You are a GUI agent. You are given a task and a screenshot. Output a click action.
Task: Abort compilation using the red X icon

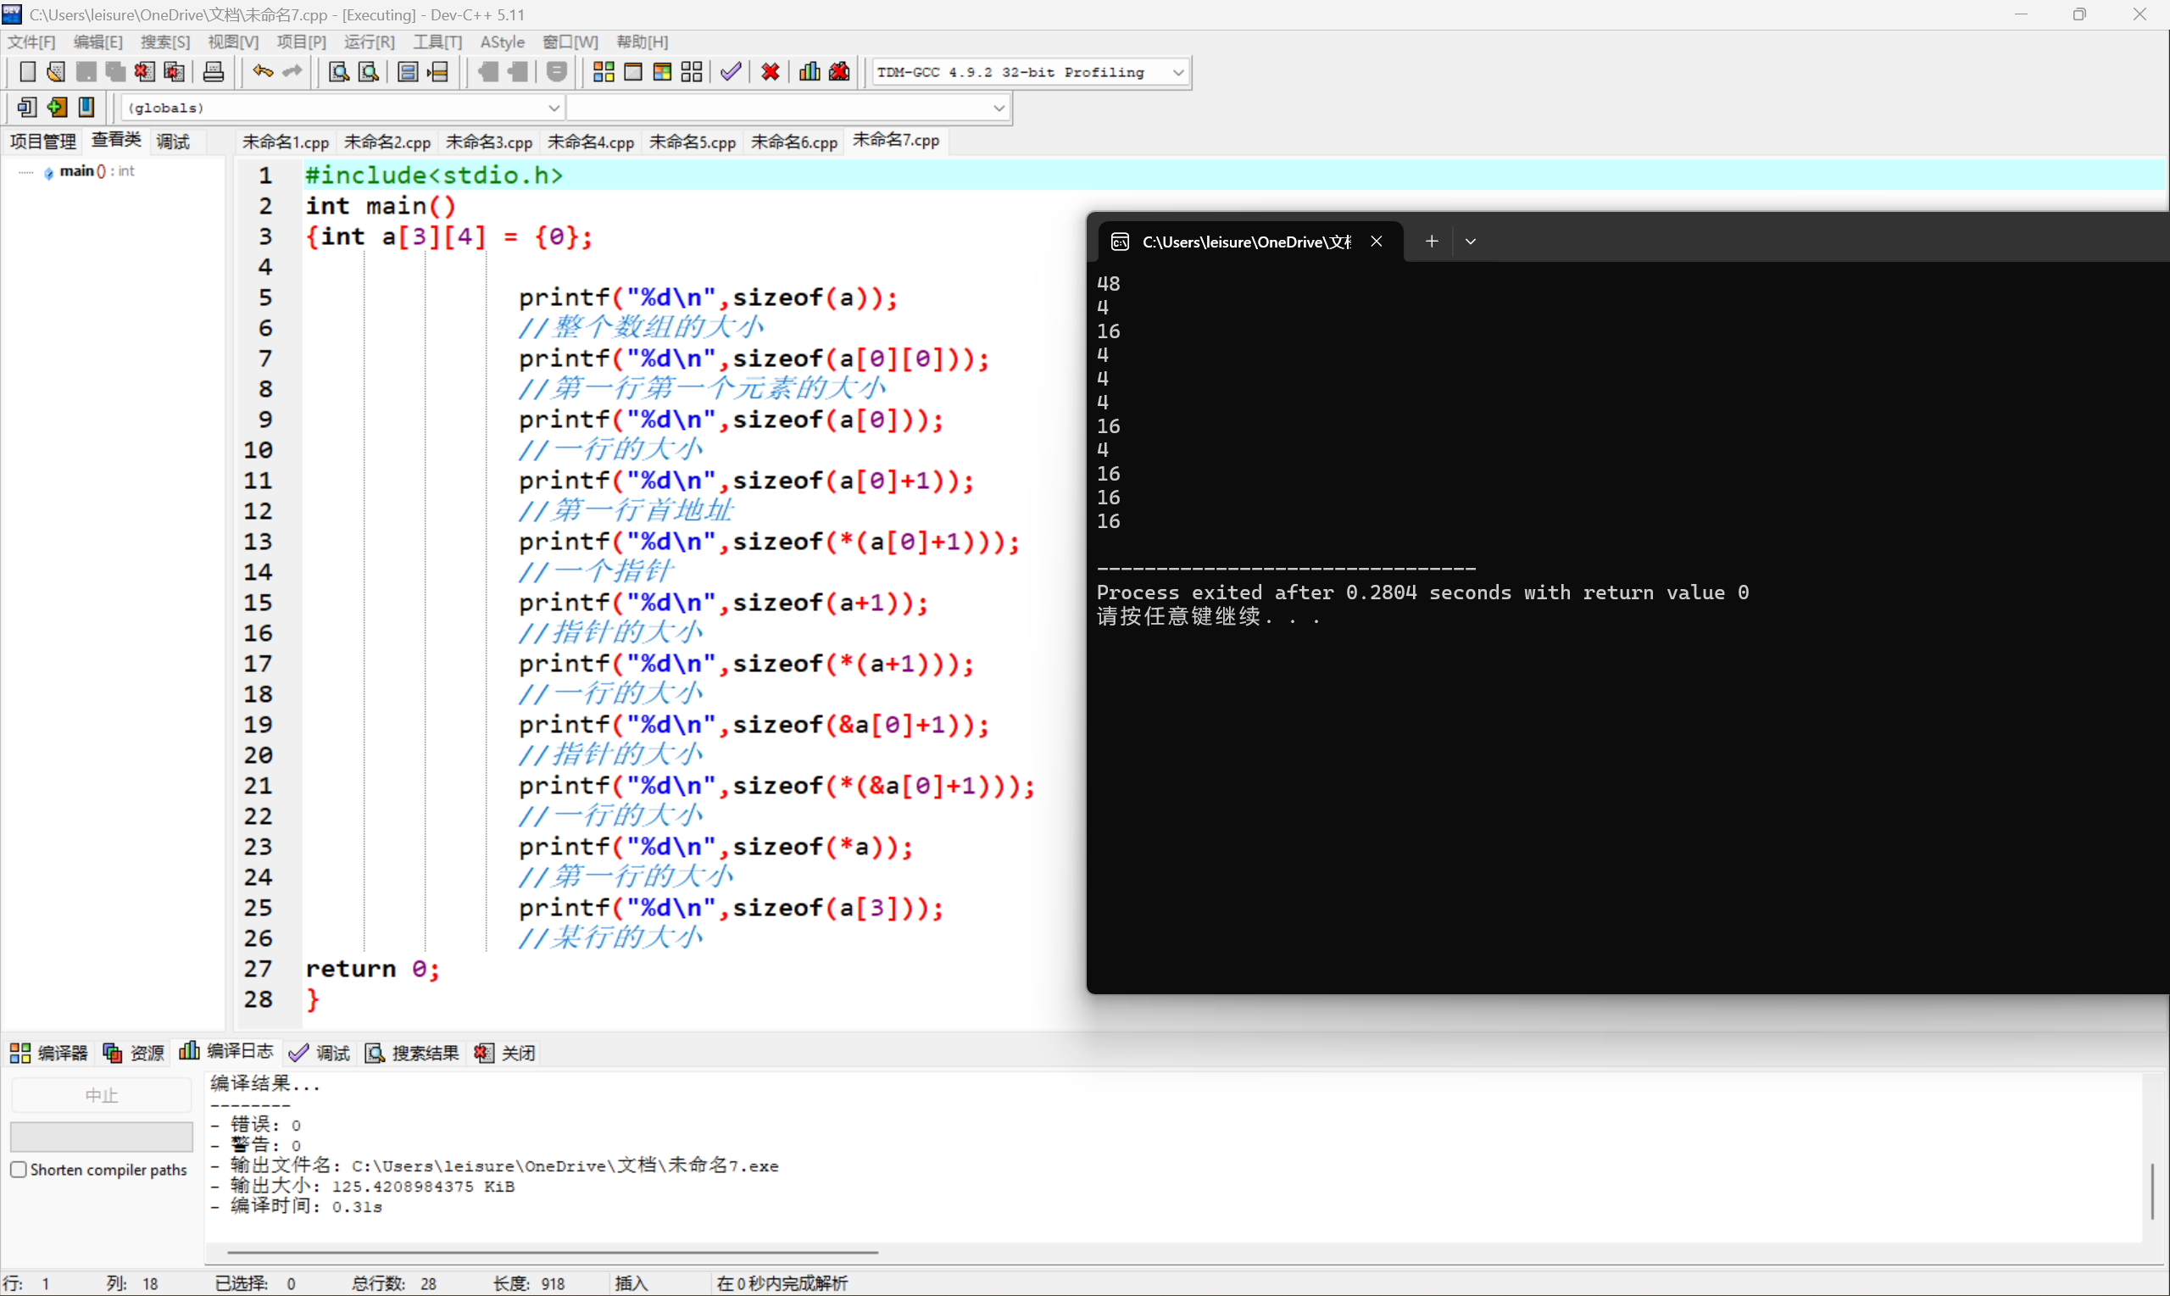[770, 71]
